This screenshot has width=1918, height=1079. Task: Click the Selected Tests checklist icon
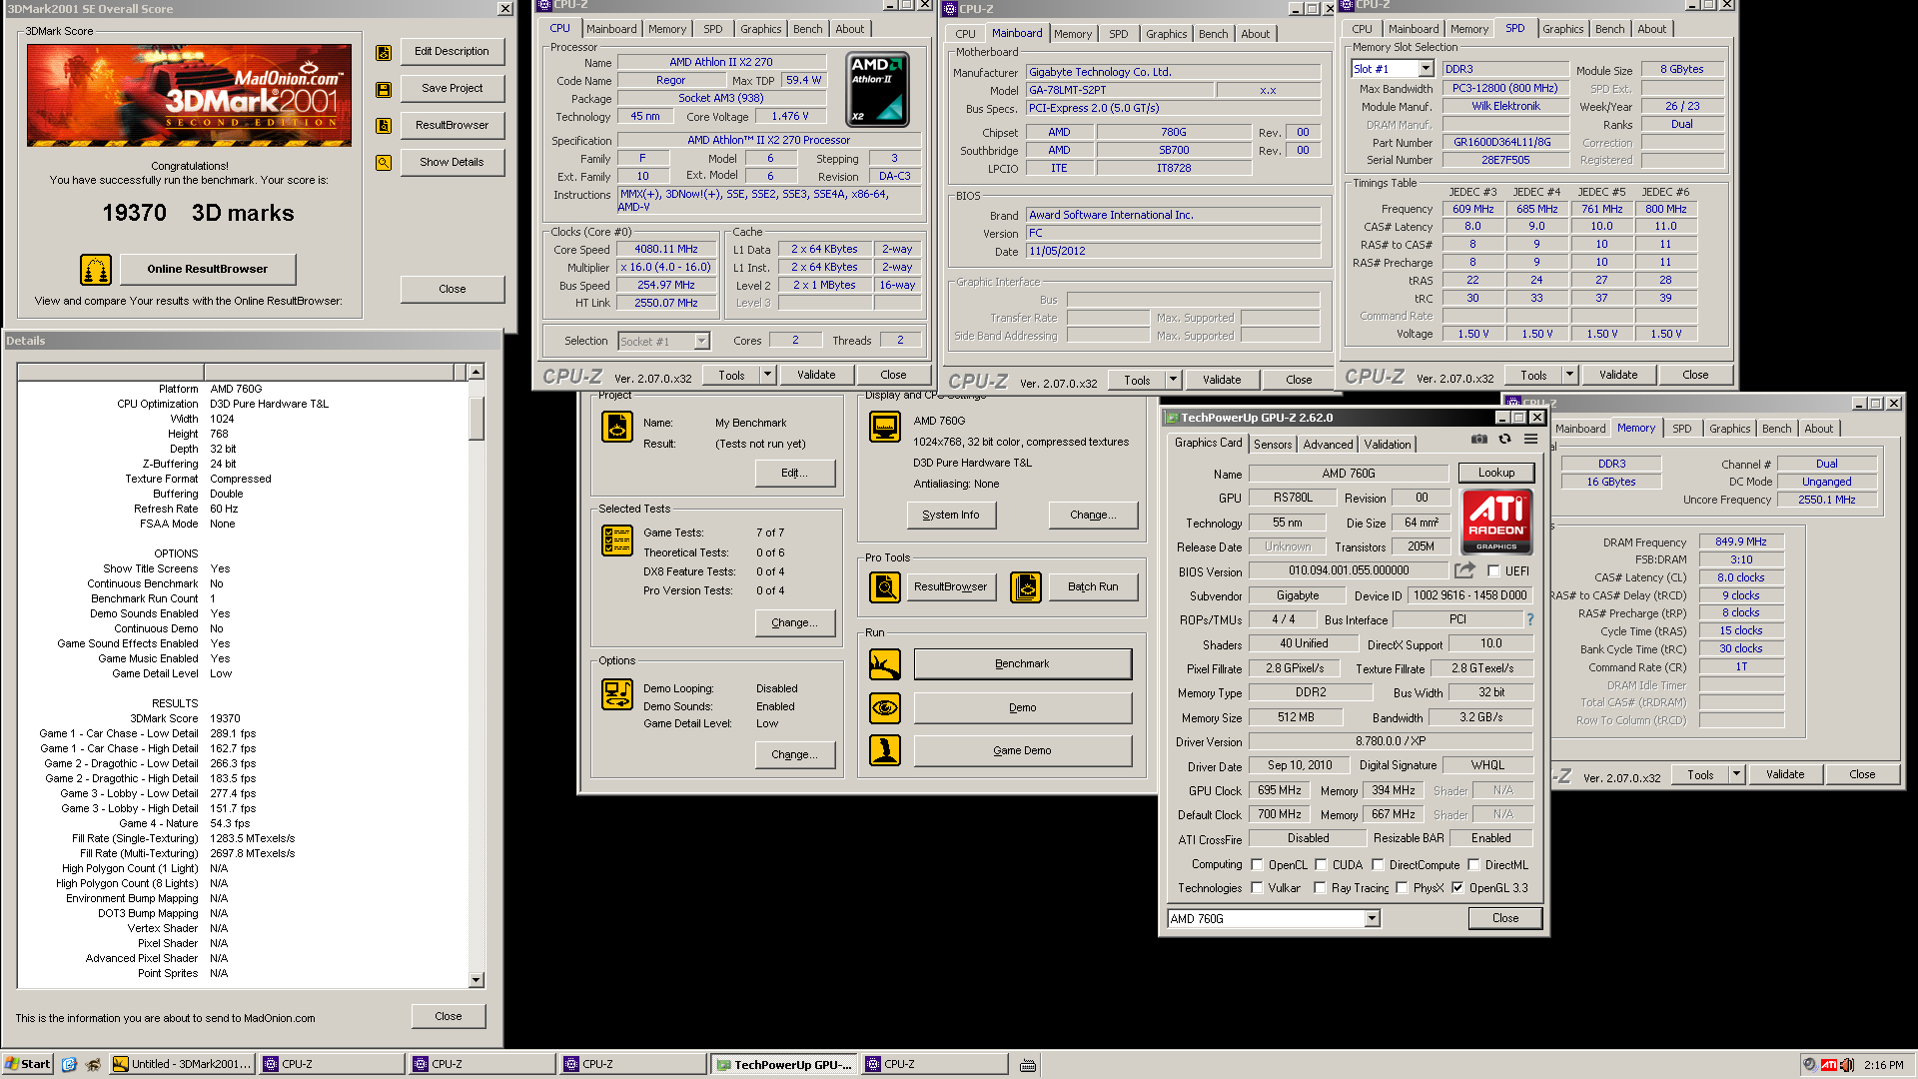(617, 540)
